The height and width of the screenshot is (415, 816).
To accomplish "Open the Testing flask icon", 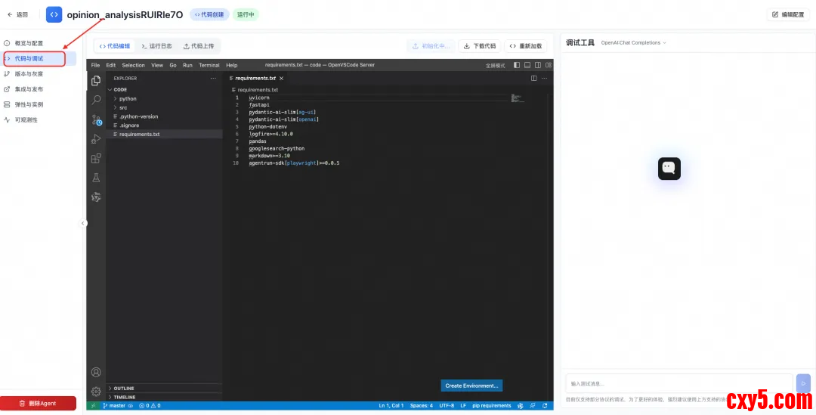I will point(96,178).
